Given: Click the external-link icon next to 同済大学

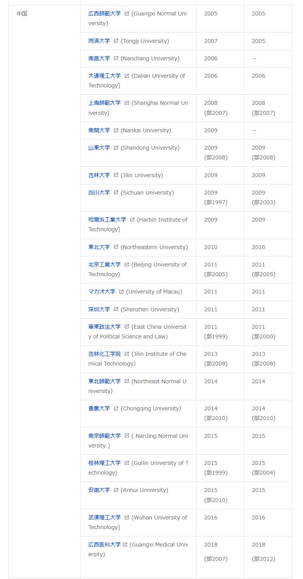Looking at the screenshot, I should (116, 41).
